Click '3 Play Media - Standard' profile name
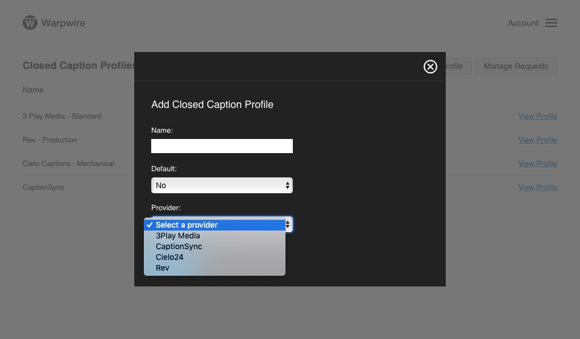The height and width of the screenshot is (339, 580). pyautogui.click(x=62, y=116)
